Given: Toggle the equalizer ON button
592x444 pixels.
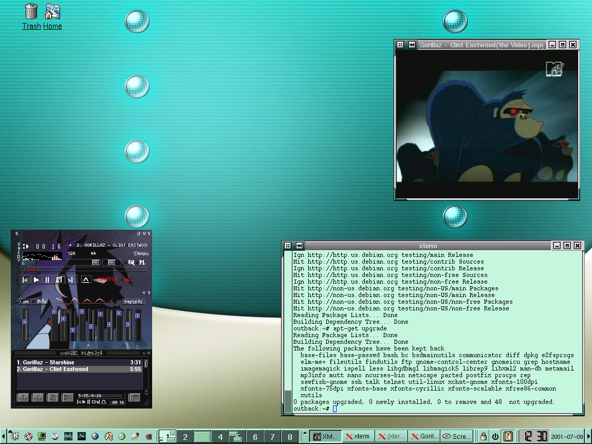Looking at the screenshot, I should point(25,302).
